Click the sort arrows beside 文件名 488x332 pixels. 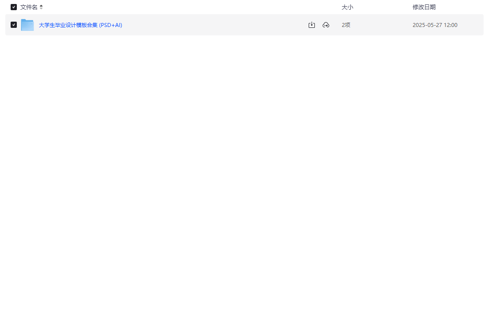41,7
